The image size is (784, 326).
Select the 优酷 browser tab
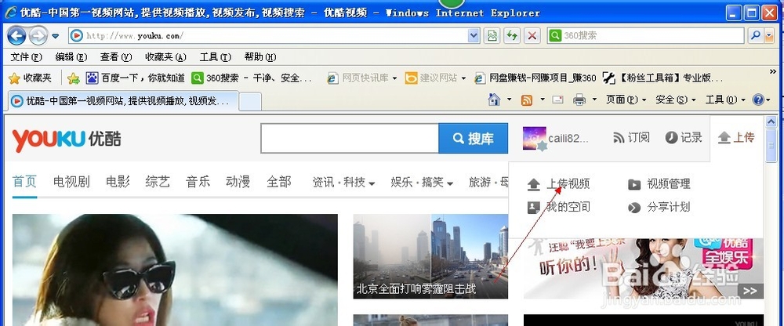point(122,102)
